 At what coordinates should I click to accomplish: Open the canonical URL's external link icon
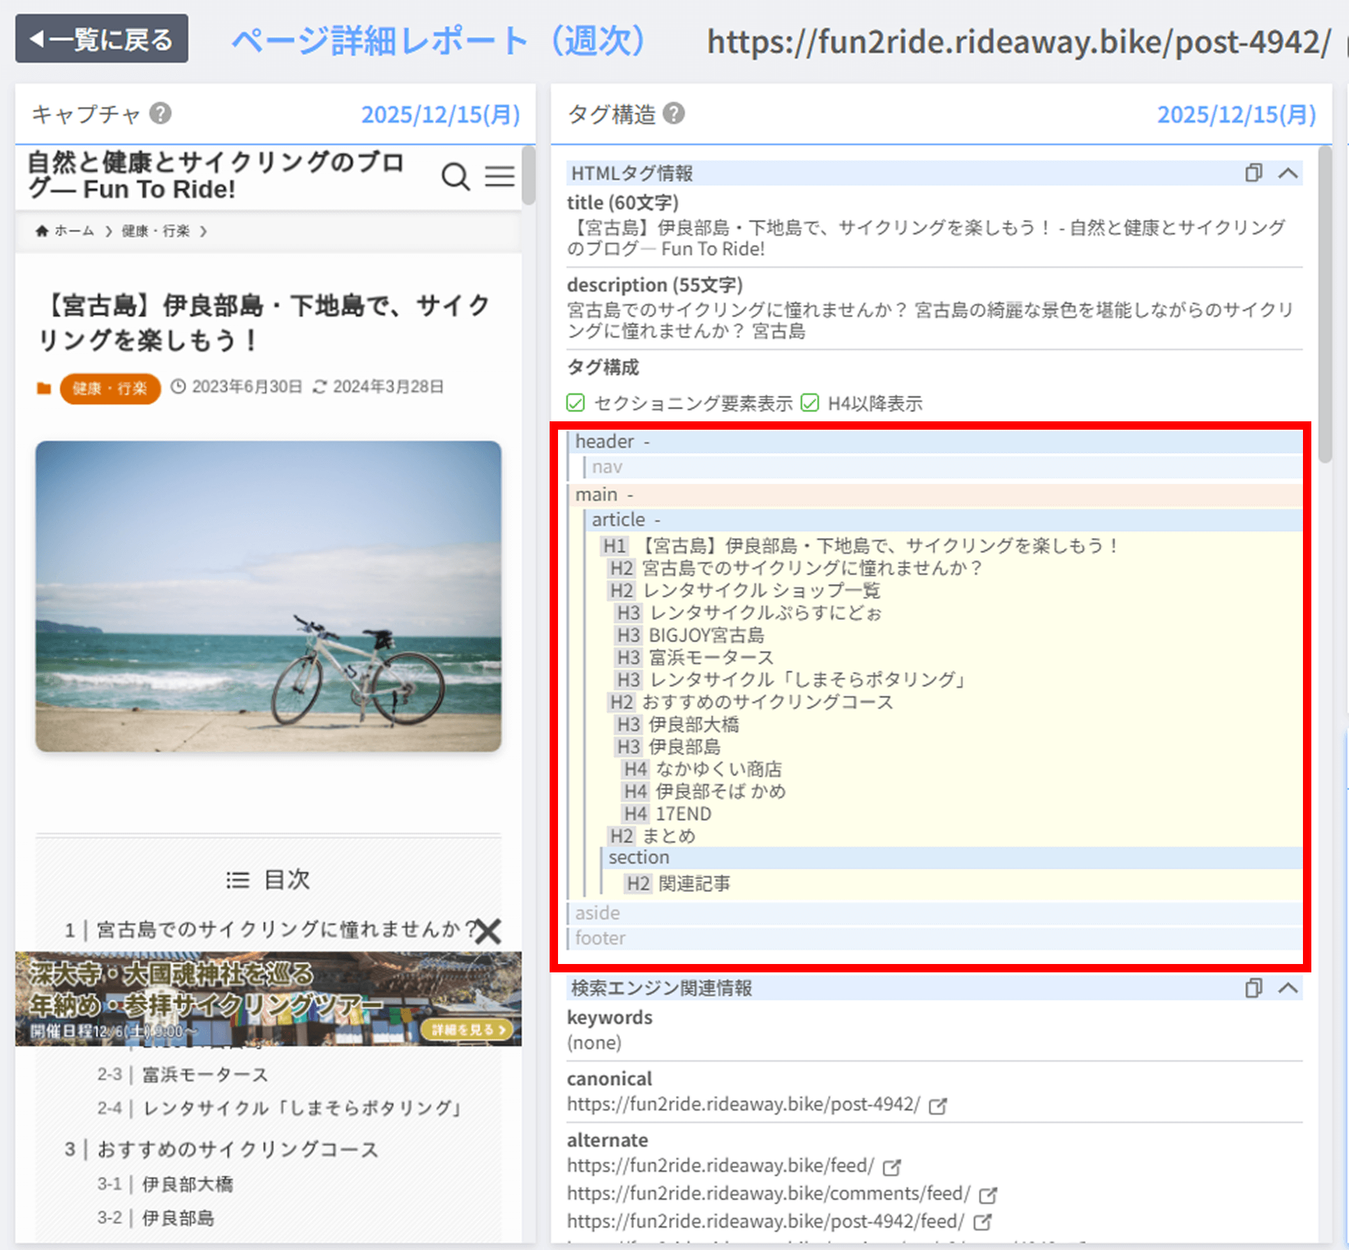938,1106
